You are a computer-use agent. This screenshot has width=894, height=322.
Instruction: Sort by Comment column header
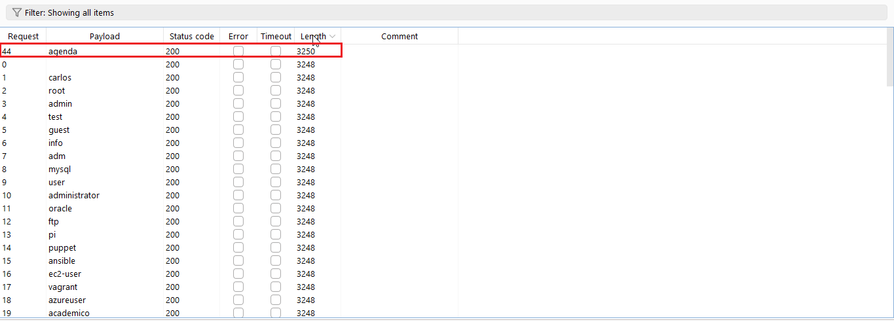click(400, 36)
